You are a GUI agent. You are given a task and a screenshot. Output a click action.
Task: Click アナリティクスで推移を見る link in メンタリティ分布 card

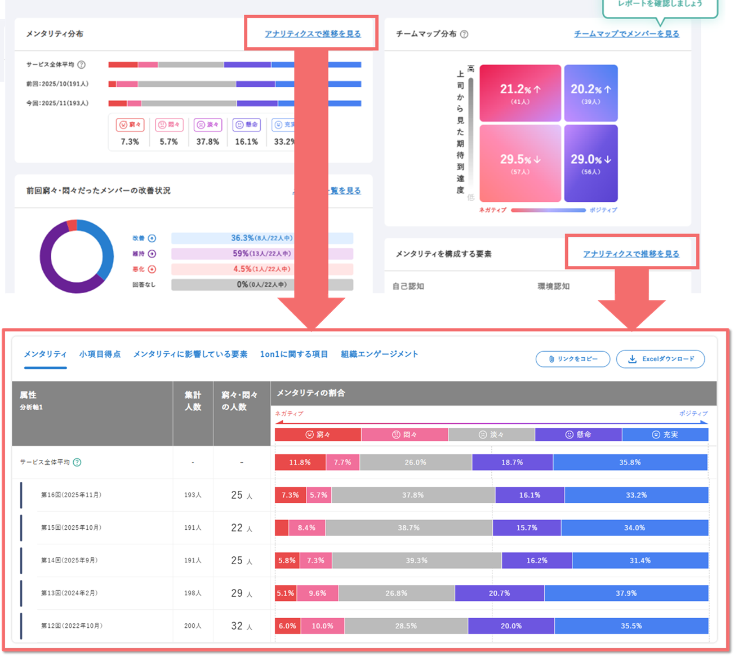point(313,34)
